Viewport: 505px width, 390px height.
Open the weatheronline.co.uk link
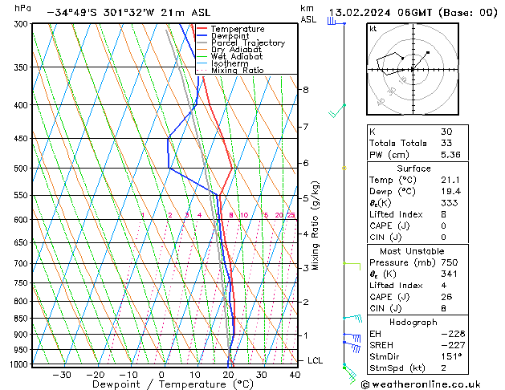tap(432, 384)
